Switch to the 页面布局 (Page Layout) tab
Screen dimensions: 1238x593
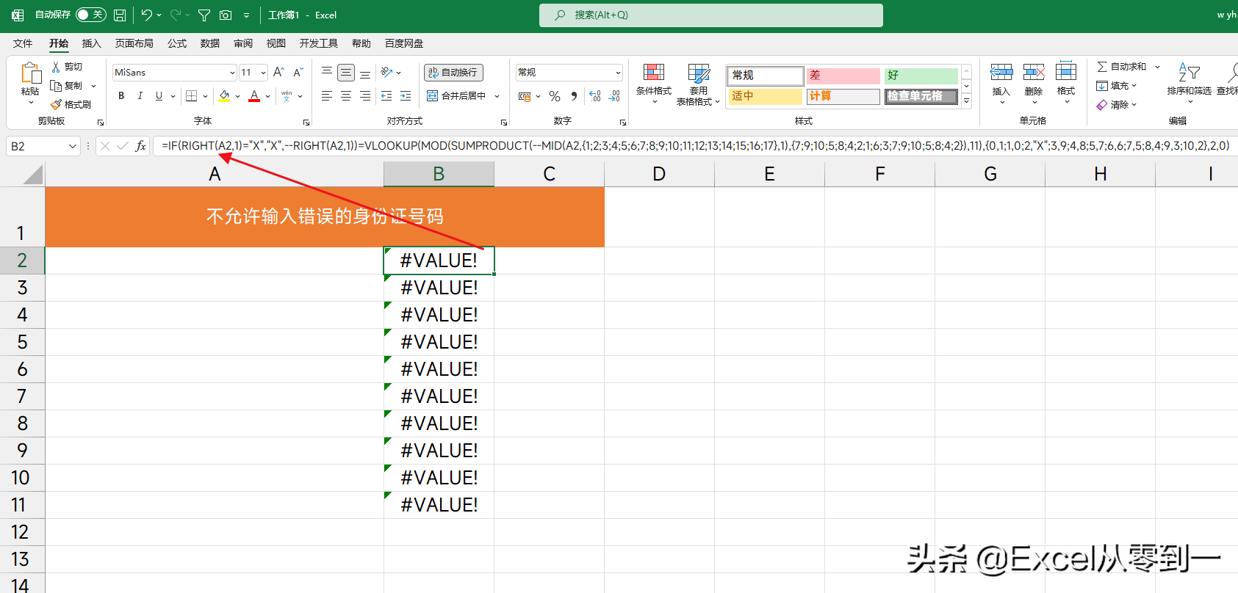[134, 43]
